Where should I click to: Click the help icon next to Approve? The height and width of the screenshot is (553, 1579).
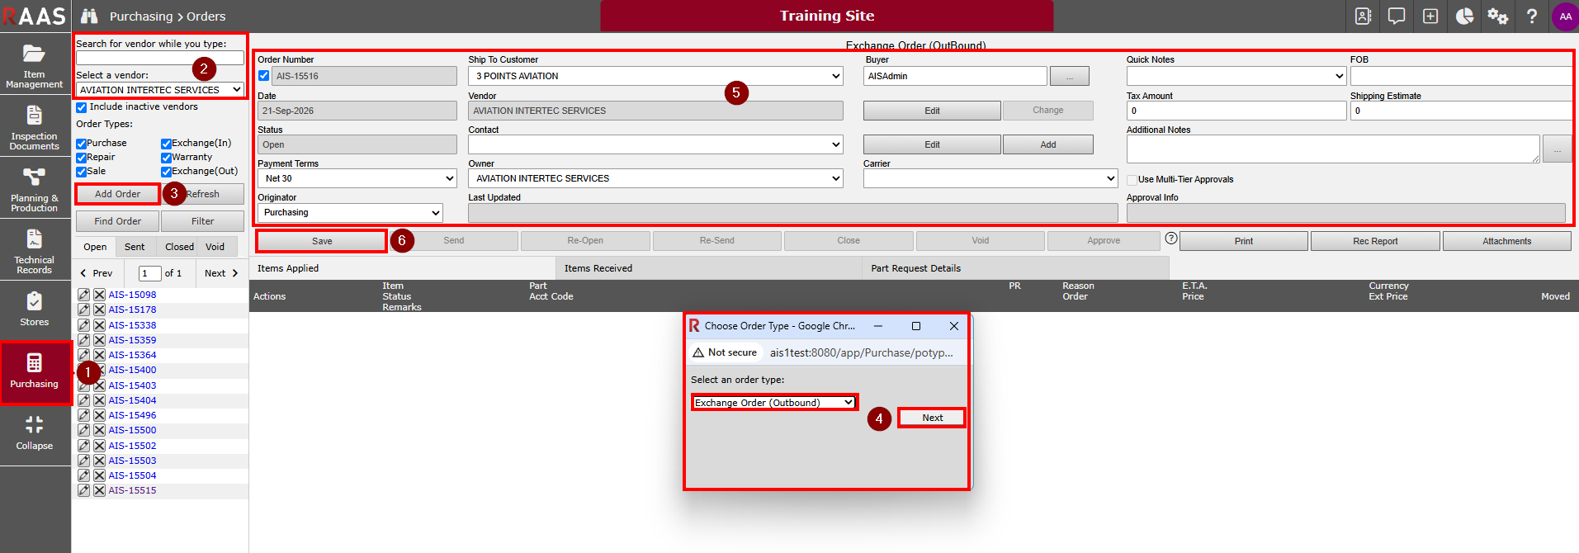pyautogui.click(x=1171, y=239)
